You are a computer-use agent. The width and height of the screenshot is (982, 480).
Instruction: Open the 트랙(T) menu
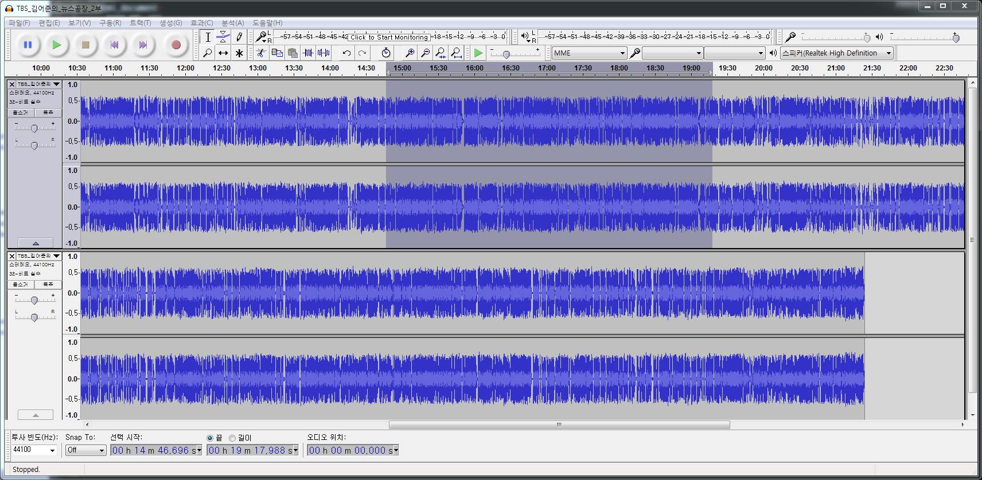(140, 23)
